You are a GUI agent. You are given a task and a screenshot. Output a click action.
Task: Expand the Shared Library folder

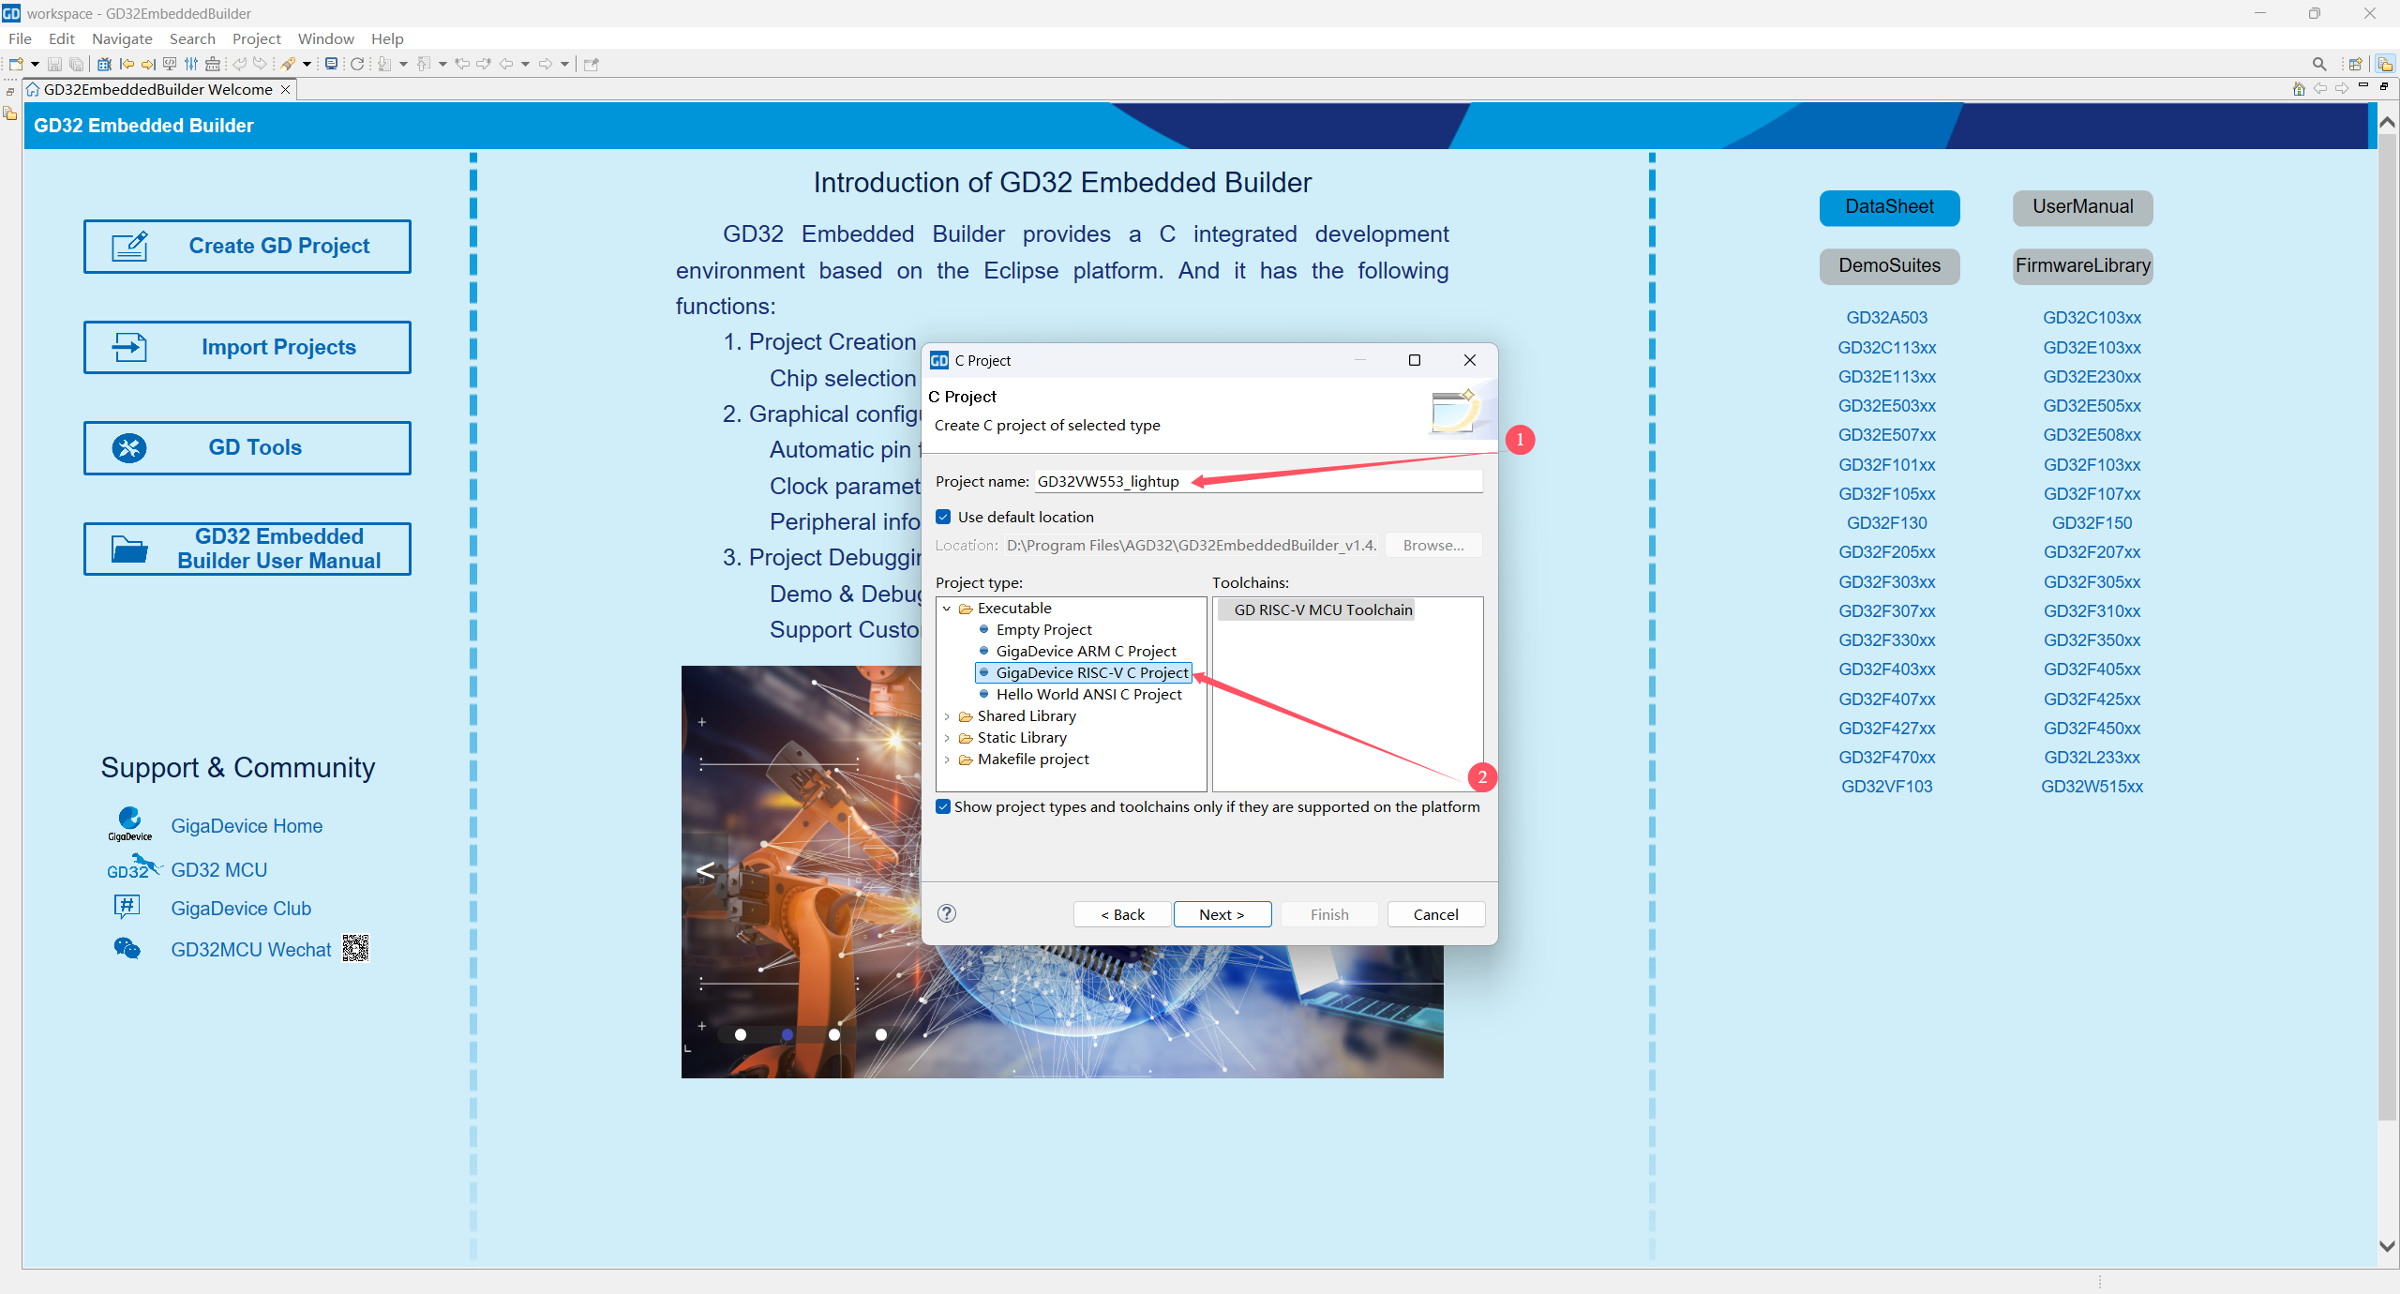[x=947, y=716]
